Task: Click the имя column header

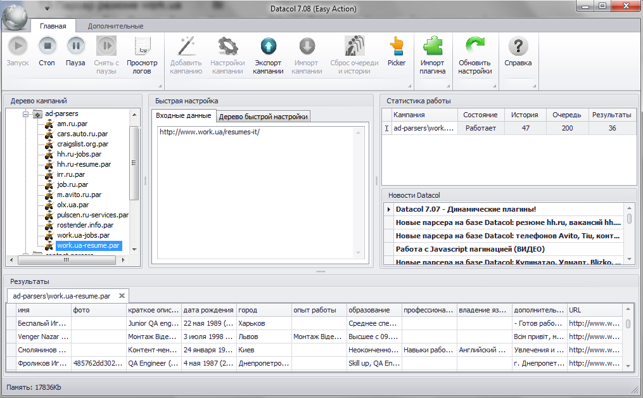Action: tap(44, 310)
